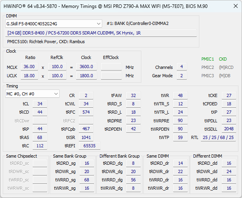Click the tRDWR_dd value in Different DIMM
242x198 pixels.
pyautogui.click(x=229, y=171)
